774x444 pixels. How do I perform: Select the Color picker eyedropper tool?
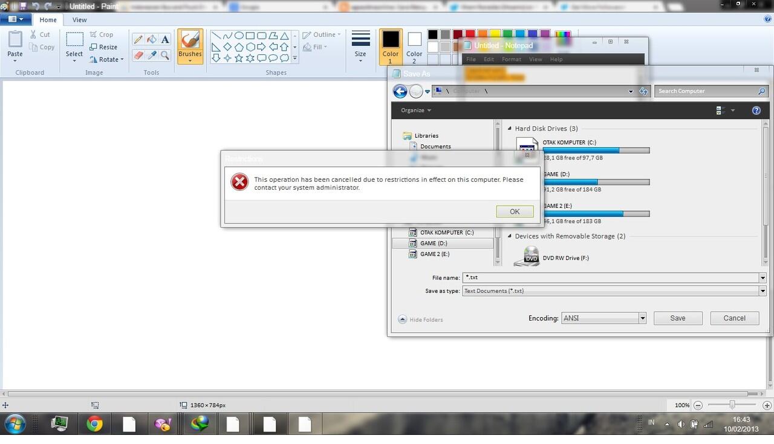point(151,56)
